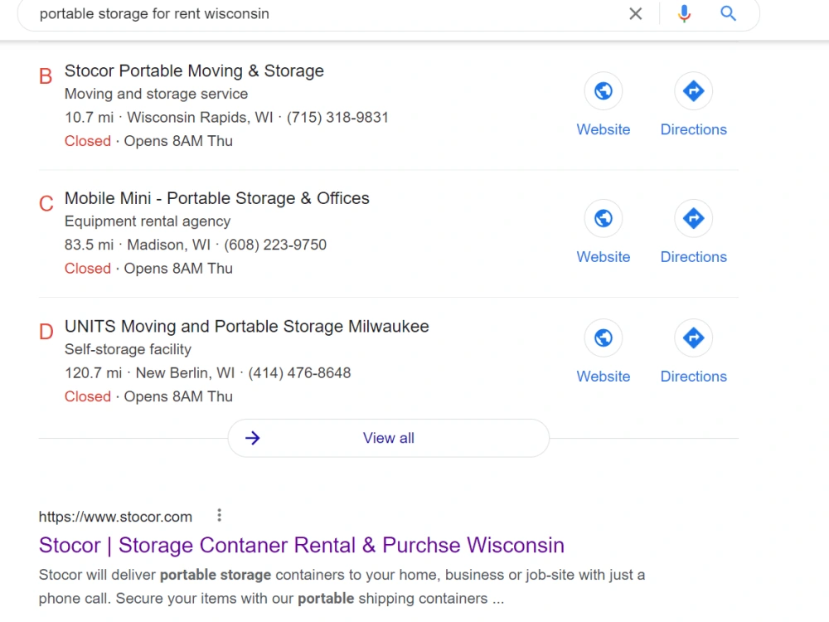The height and width of the screenshot is (622, 829).
Task: Click the Website label under Stocor listing
Action: [604, 129]
